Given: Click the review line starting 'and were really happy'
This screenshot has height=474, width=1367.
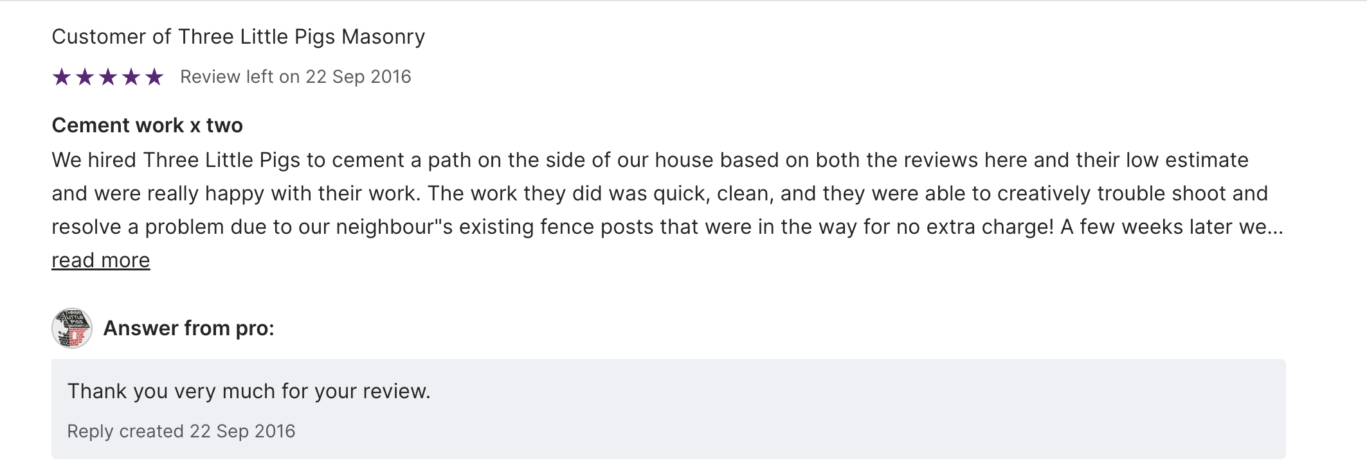Looking at the screenshot, I should tap(659, 193).
